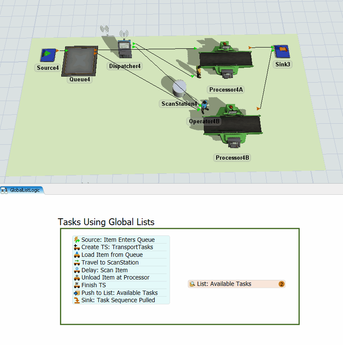This screenshot has width=343, height=345.
Task: Select the Source4 object in the model
Action: pyautogui.click(x=49, y=55)
